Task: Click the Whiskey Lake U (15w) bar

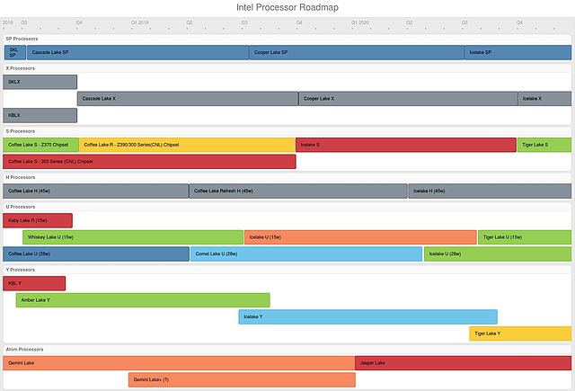Action: click(x=133, y=237)
